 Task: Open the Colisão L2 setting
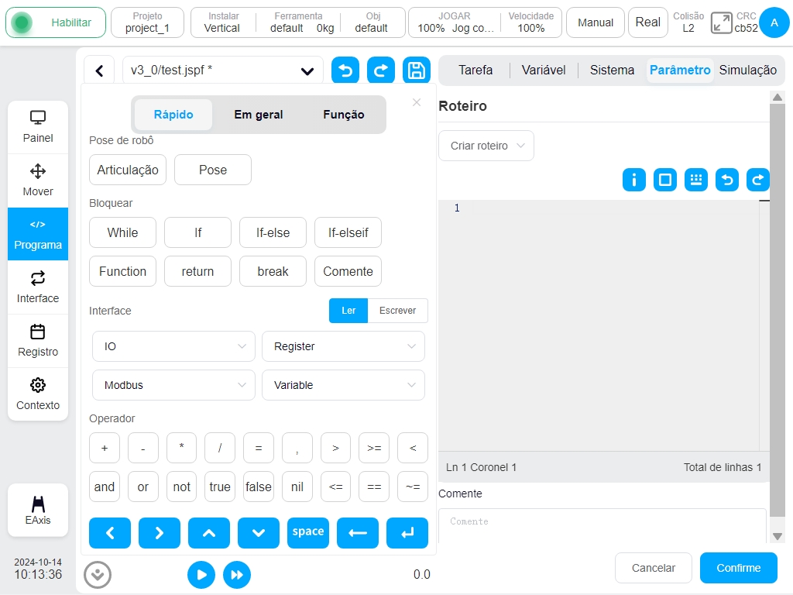pyautogui.click(x=688, y=22)
